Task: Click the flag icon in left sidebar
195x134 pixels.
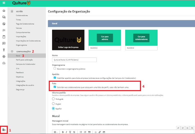Action: tap(4, 30)
